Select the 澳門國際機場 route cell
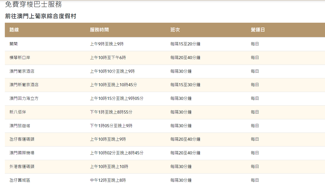 pos(22,153)
